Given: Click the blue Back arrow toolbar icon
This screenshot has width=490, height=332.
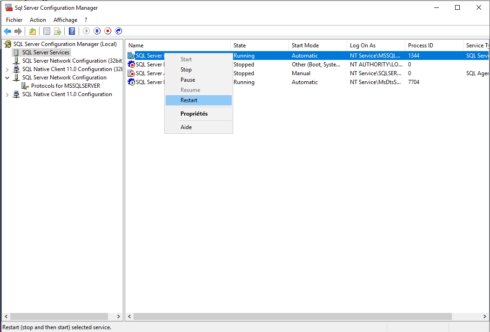Looking at the screenshot, I should pyautogui.click(x=7, y=31).
